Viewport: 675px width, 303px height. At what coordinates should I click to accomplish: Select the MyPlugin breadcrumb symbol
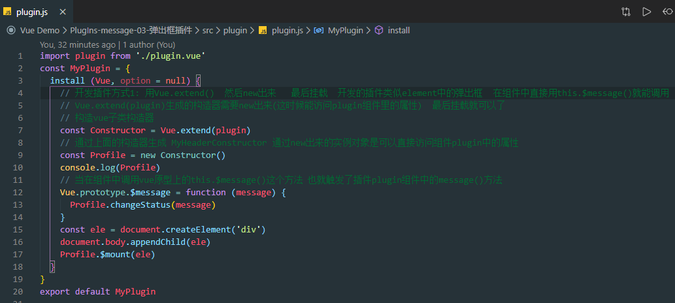coord(345,30)
